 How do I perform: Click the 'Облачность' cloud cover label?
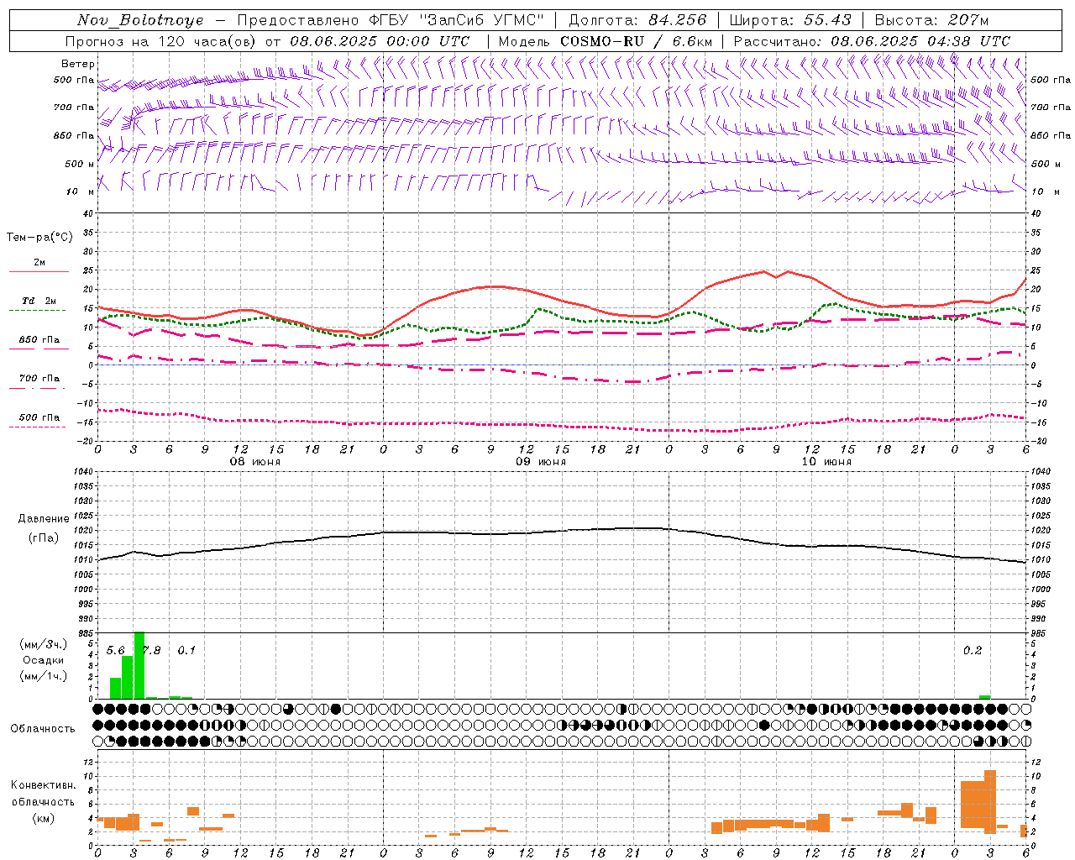tap(43, 729)
